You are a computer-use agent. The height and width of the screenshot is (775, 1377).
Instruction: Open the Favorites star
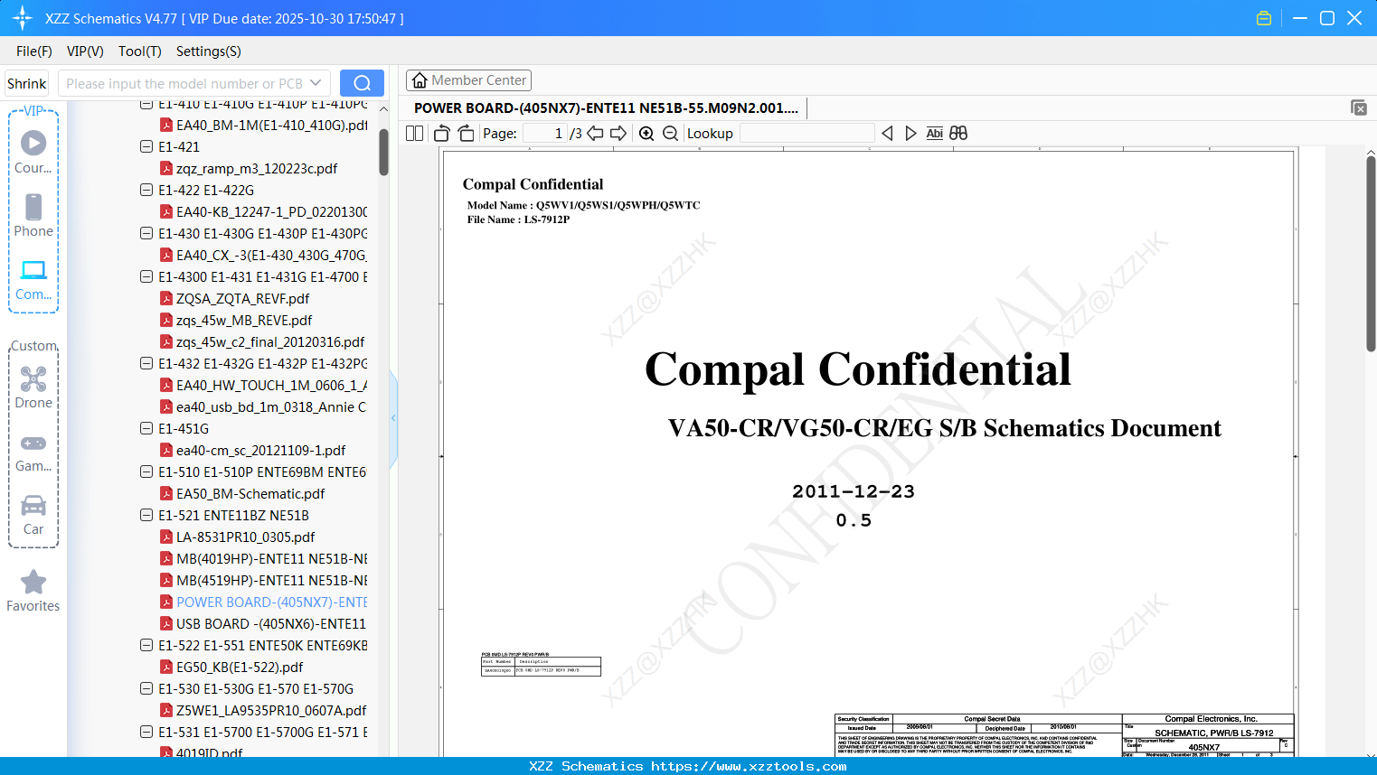click(x=33, y=591)
